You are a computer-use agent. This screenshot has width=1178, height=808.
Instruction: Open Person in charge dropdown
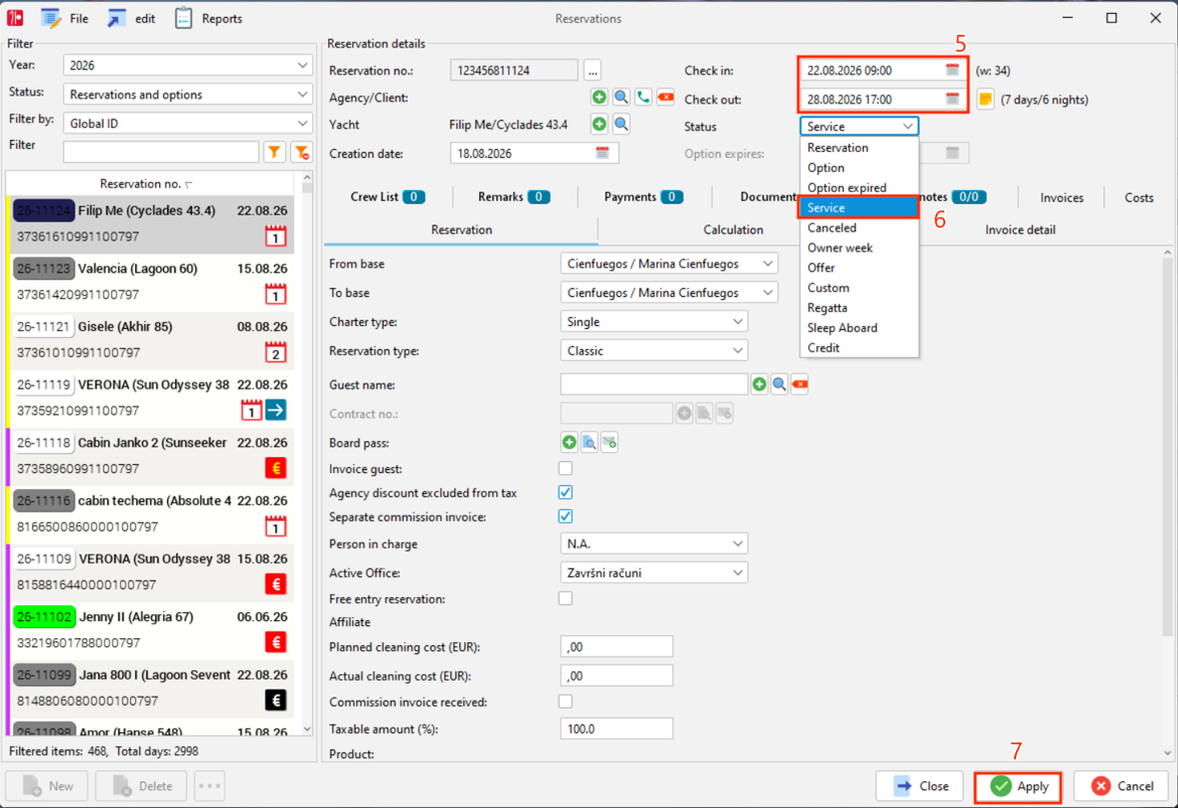(x=653, y=544)
